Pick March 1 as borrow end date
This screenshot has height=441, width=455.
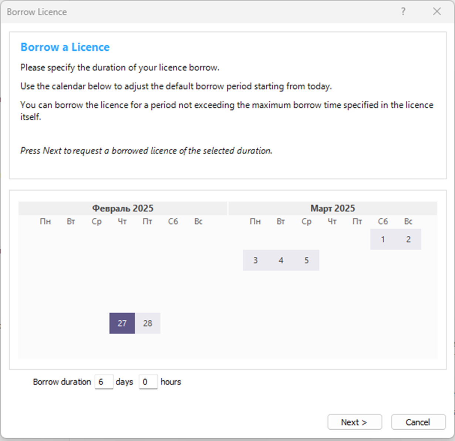click(383, 239)
